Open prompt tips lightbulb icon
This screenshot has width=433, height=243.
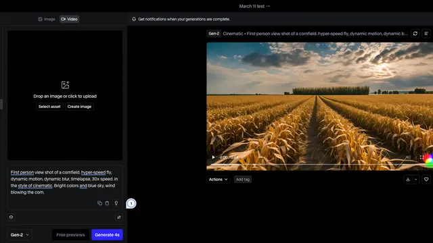[116, 203]
